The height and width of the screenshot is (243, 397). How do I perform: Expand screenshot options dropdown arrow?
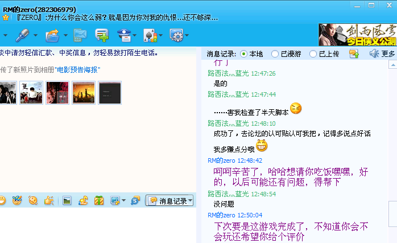[123, 200]
